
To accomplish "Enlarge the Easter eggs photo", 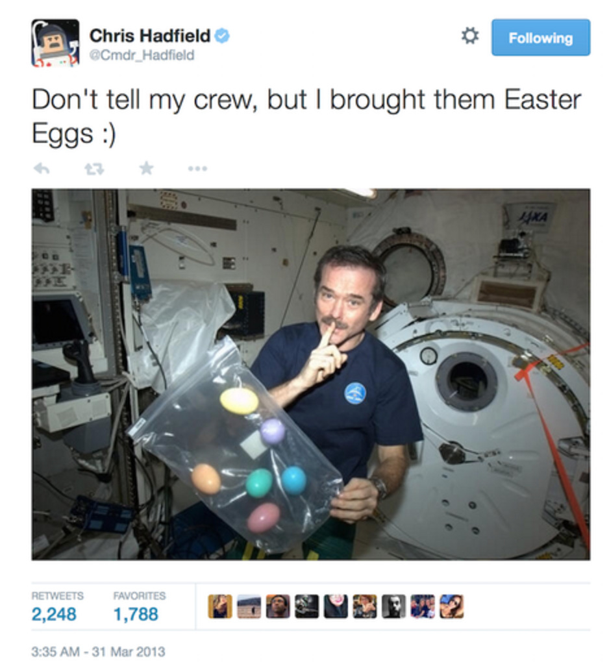I will 310,374.
